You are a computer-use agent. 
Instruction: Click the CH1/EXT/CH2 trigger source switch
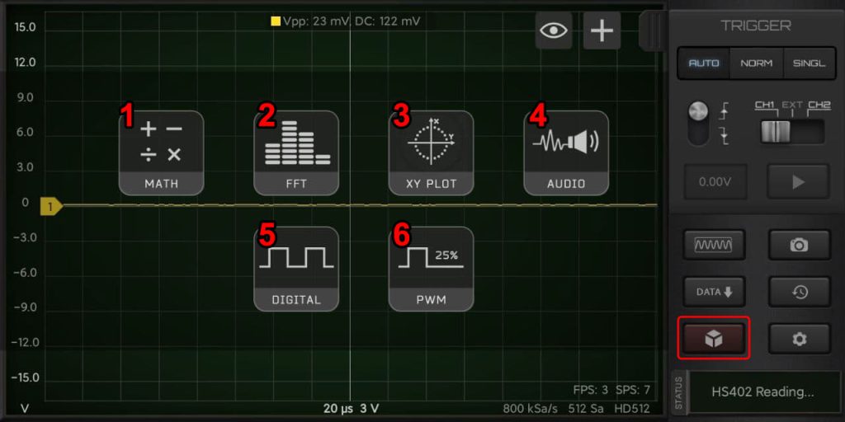point(791,132)
